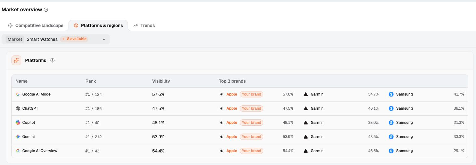Click Garmin triangle icon in Google AI Mode row
This screenshot has width=476, height=165.
pos(306,94)
